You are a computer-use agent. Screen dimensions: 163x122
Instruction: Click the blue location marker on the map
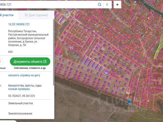pyautogui.click(x=129, y=101)
